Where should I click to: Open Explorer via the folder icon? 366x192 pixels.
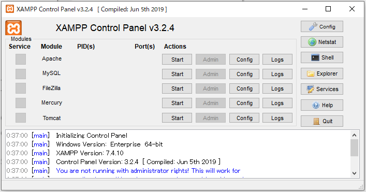pyautogui.click(x=322, y=73)
